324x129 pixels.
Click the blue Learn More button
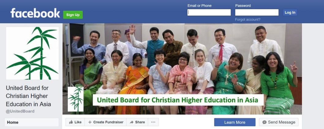point(235,122)
